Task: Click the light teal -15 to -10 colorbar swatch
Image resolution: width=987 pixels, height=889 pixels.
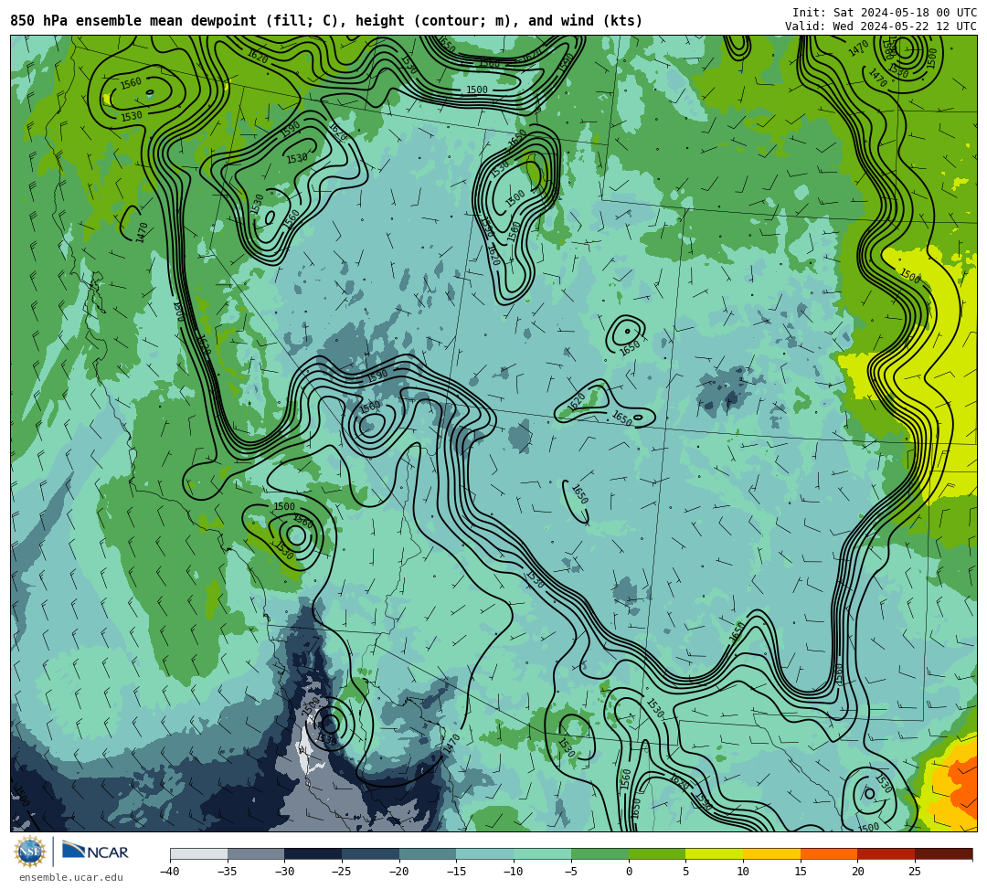Action: pos(485,853)
